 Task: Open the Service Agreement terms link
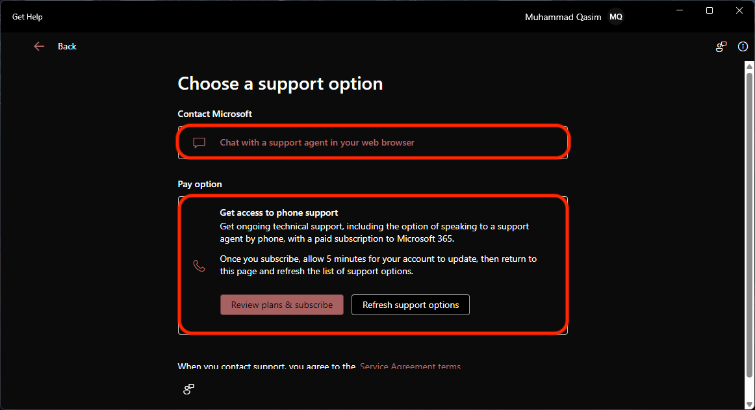click(x=410, y=366)
